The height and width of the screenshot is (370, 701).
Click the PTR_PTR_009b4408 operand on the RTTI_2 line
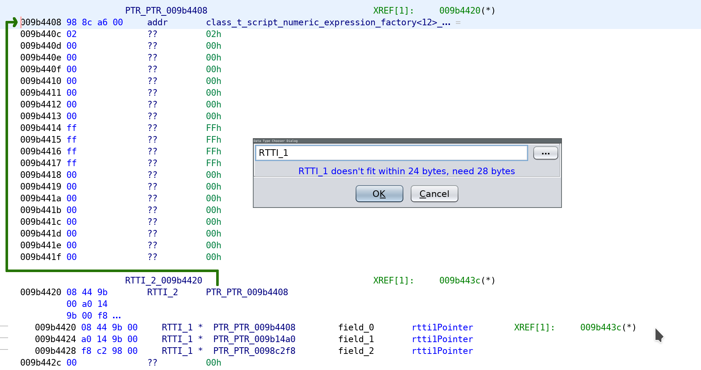click(x=247, y=292)
